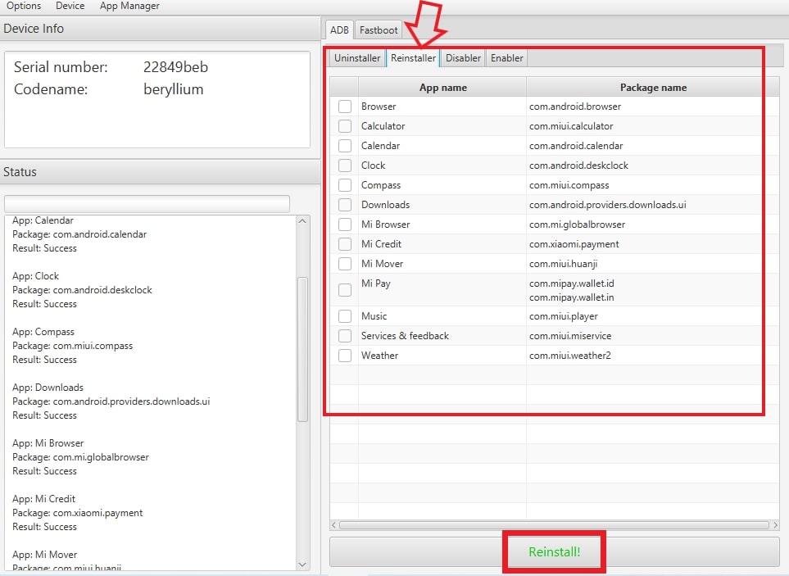
Task: Switch to the ADB tab
Action: click(x=339, y=30)
